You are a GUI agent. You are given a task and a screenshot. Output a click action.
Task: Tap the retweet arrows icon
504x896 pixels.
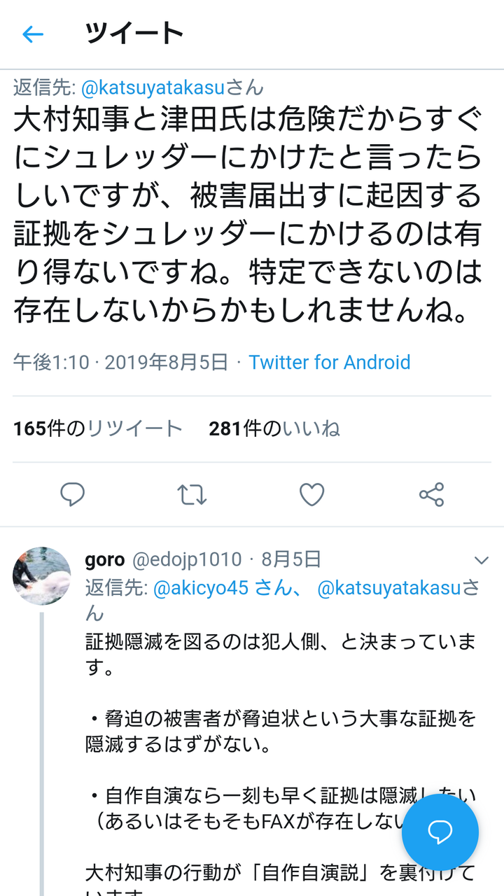tap(192, 495)
